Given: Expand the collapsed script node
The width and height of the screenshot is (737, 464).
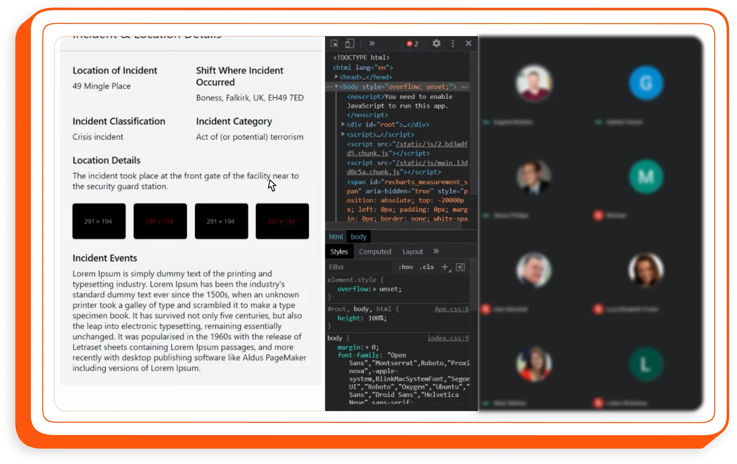Looking at the screenshot, I should 343,134.
